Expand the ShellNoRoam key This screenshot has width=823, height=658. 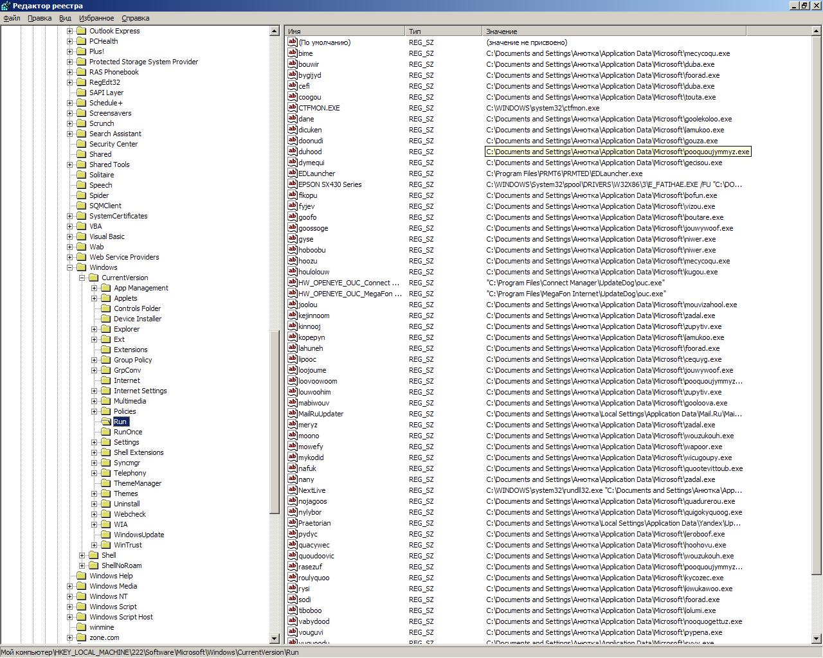pyautogui.click(x=82, y=565)
